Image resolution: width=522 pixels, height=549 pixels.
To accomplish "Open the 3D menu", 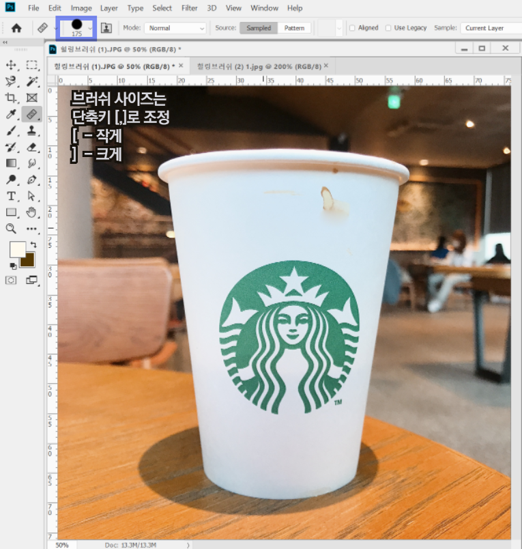I will pos(212,8).
